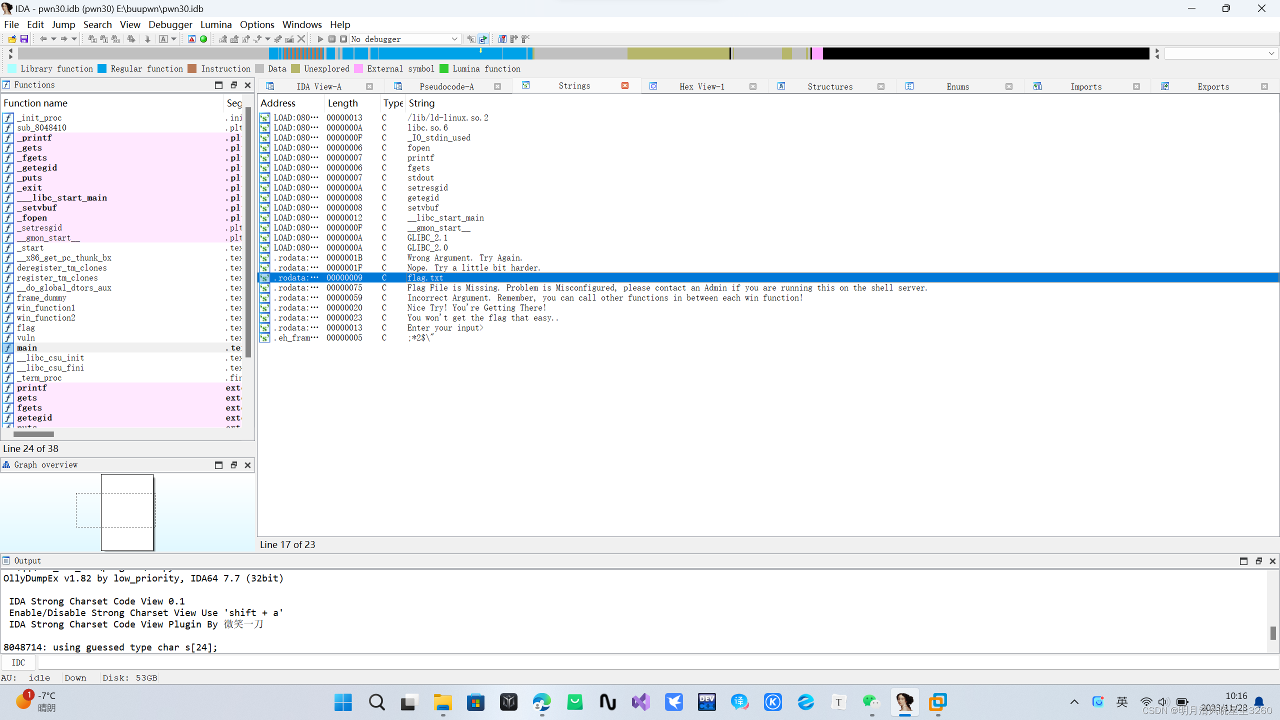The image size is (1280, 720).
Task: Click the Regular function blue color swatch
Action: click(x=102, y=69)
